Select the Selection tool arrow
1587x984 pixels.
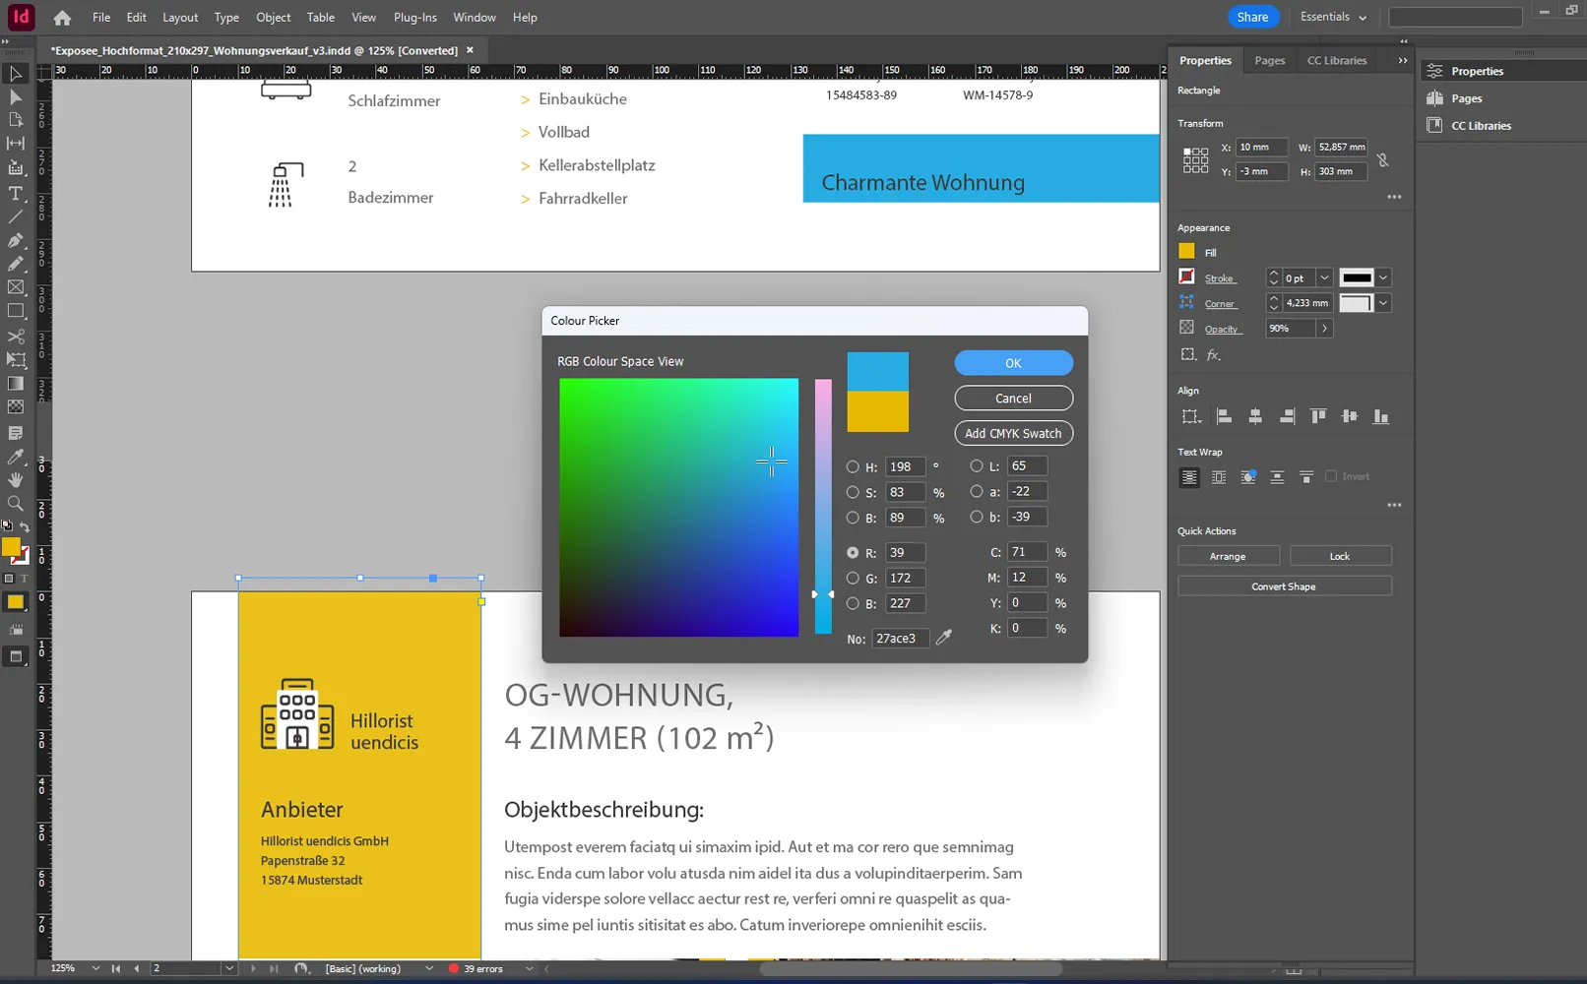[x=16, y=74]
